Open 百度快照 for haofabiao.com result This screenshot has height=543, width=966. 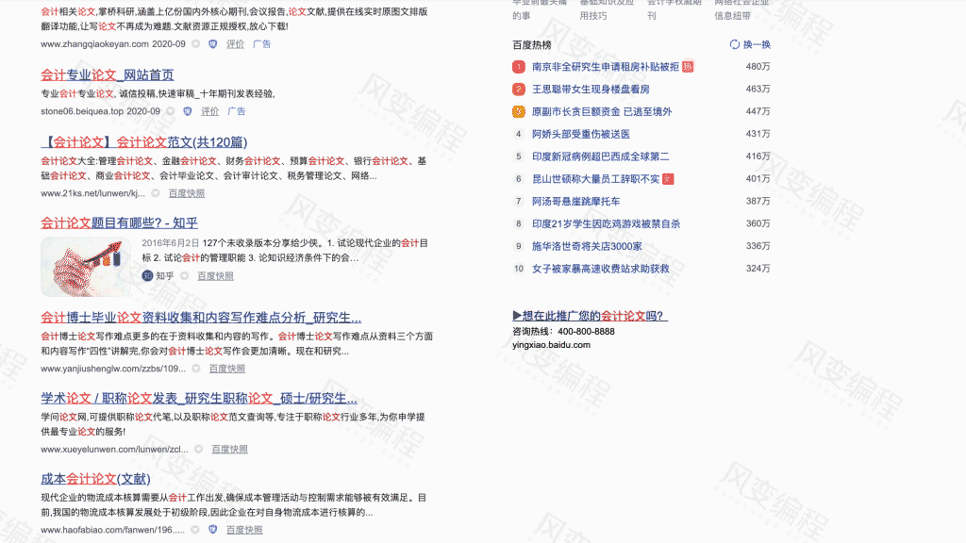(x=244, y=530)
